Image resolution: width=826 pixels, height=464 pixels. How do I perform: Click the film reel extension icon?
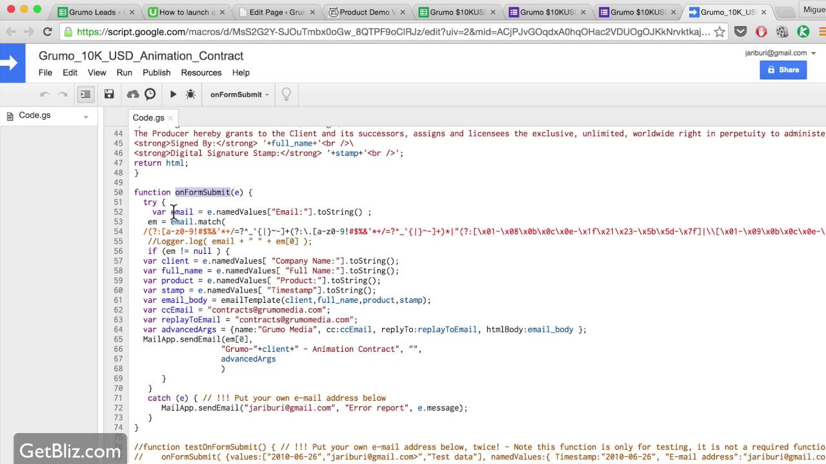[782, 32]
